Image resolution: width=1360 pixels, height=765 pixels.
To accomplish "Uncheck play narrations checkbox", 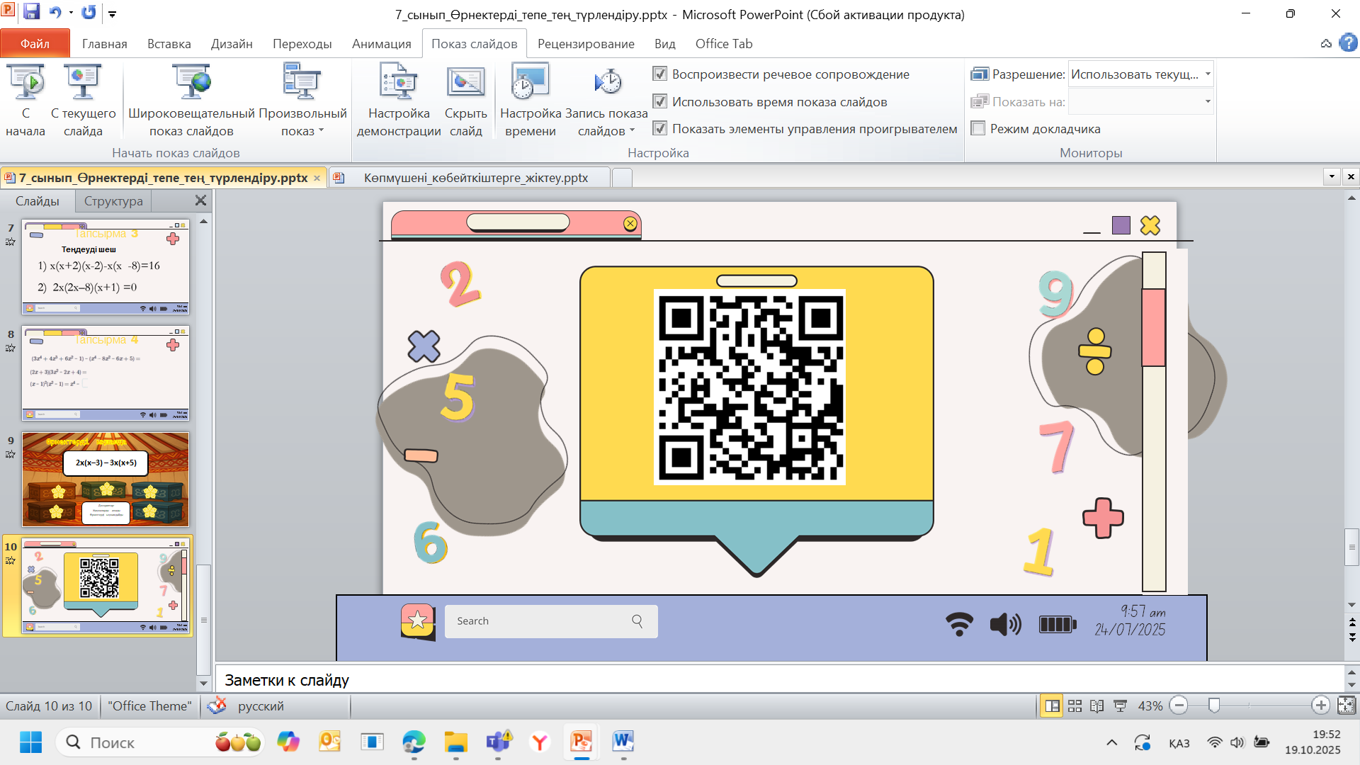I will click(660, 74).
